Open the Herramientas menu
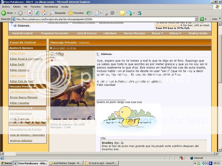This screenshot has width=222, height=166. [x=51, y=7]
